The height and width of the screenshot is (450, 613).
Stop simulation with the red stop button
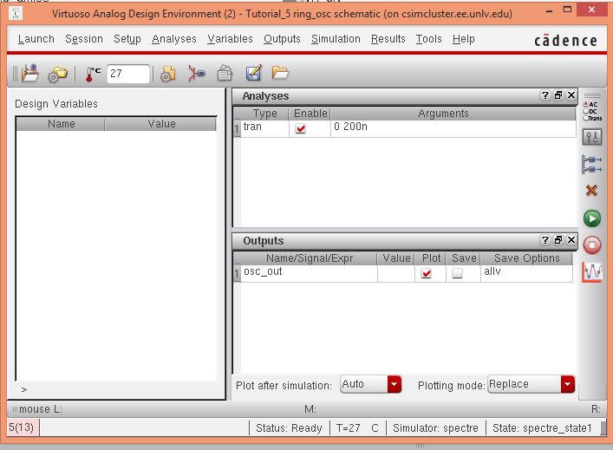click(592, 245)
